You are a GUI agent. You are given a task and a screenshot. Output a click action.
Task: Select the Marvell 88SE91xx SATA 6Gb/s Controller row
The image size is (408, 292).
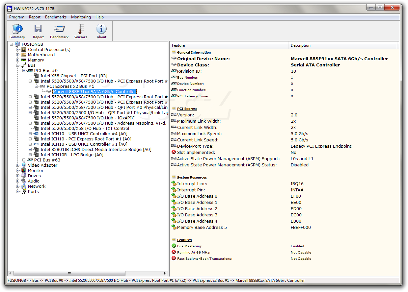[x=95, y=92]
